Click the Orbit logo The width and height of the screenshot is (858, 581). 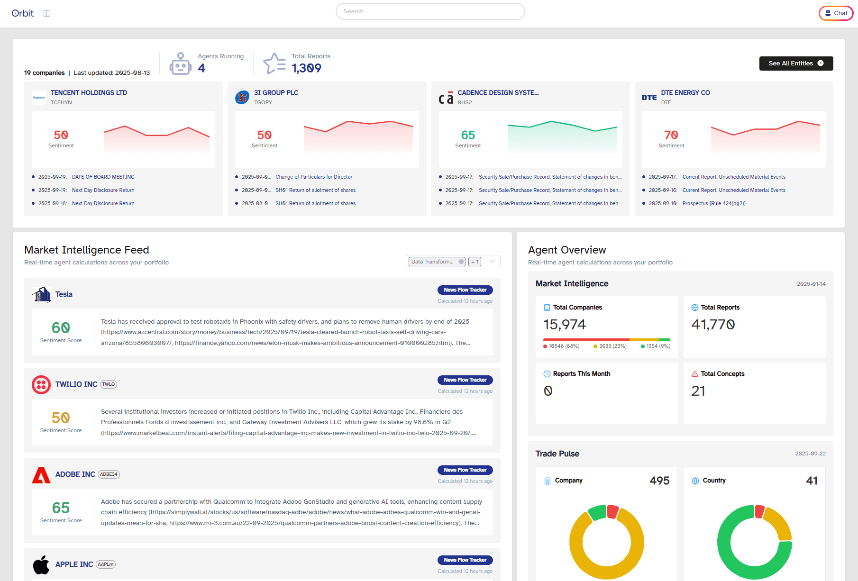[22, 13]
